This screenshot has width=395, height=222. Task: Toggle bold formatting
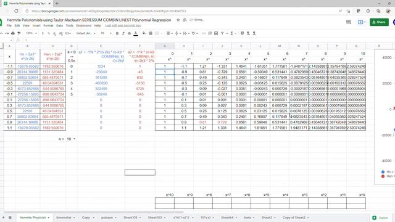pyautogui.click(x=117, y=33)
